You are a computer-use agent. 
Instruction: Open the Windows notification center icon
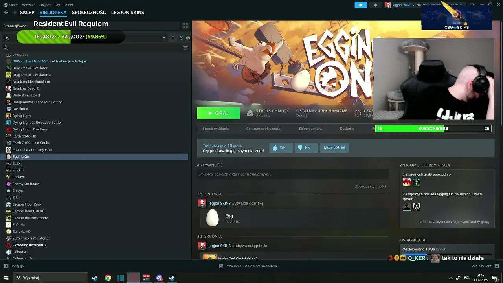pyautogui.click(x=495, y=278)
